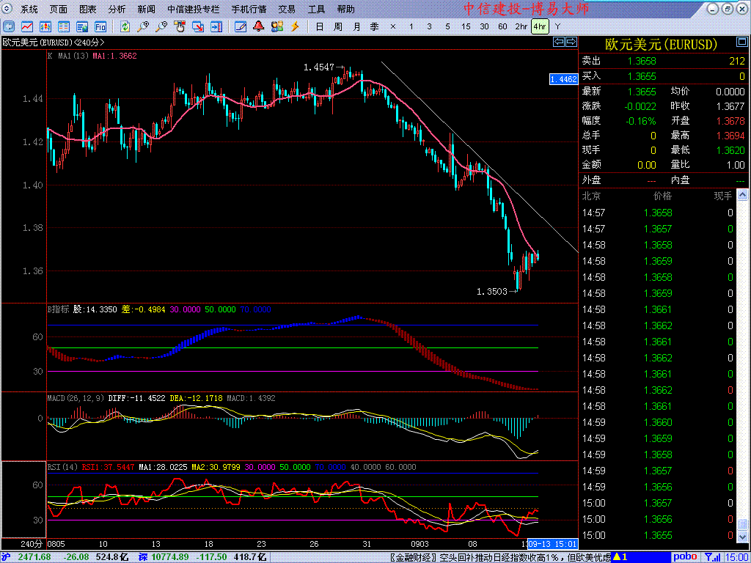Click the back arrow toolbar icon
751x563 pixels.
pyautogui.click(x=9, y=26)
